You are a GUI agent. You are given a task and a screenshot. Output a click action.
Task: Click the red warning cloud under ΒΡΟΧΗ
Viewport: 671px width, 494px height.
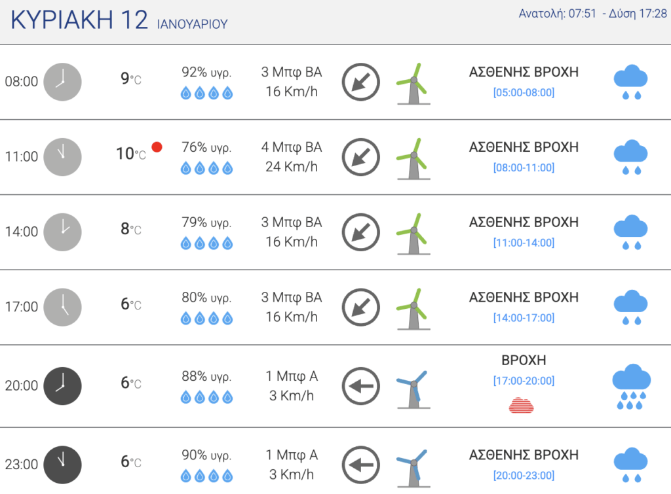pos(521,405)
